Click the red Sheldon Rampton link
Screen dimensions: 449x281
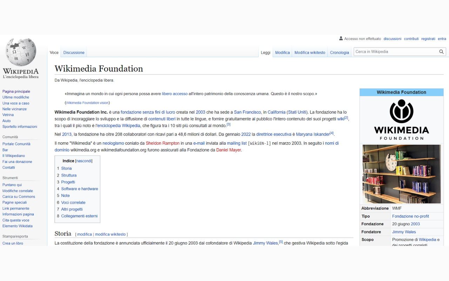click(x=162, y=143)
